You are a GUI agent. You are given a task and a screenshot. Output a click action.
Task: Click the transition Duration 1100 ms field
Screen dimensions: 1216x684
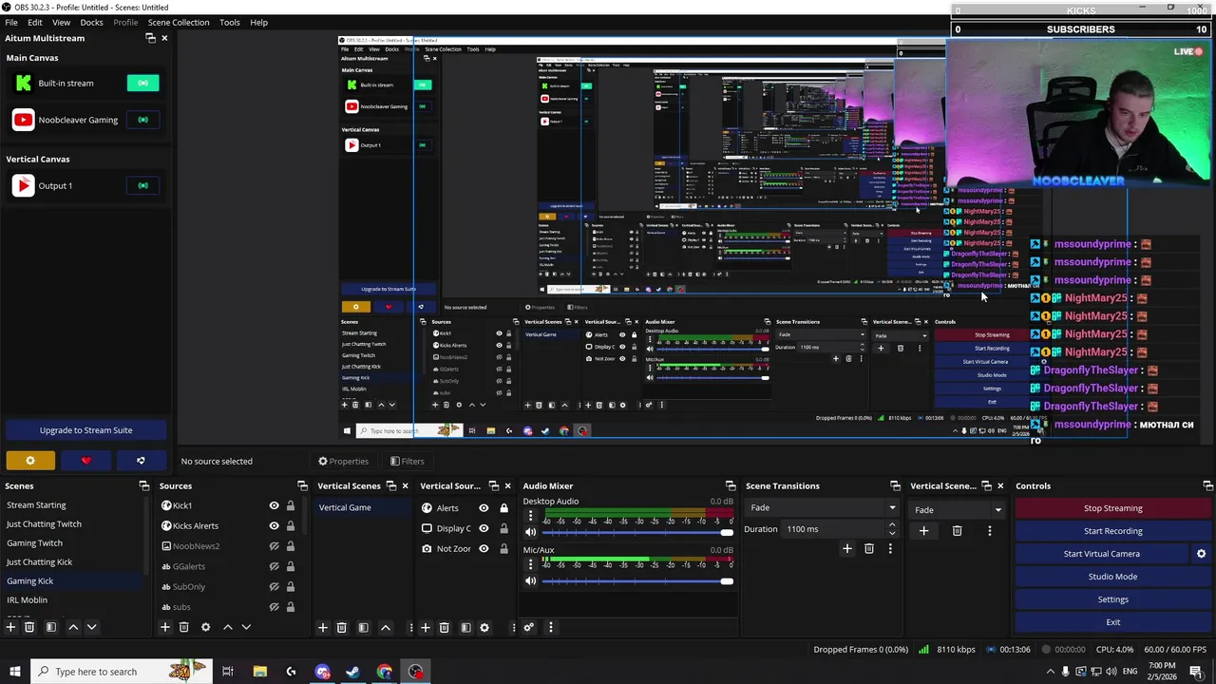[x=840, y=529]
